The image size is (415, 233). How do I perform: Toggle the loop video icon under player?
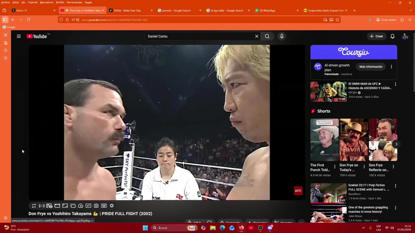pyautogui.click(x=34, y=205)
